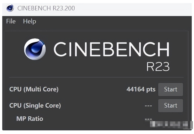
Task: Click the large Cinebench sphere logo
Action: [35, 49]
